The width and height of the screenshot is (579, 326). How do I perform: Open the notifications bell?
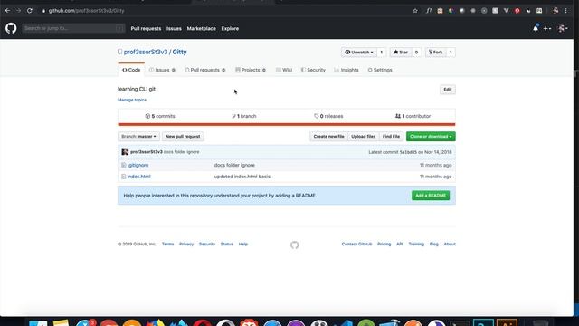pyautogui.click(x=536, y=28)
